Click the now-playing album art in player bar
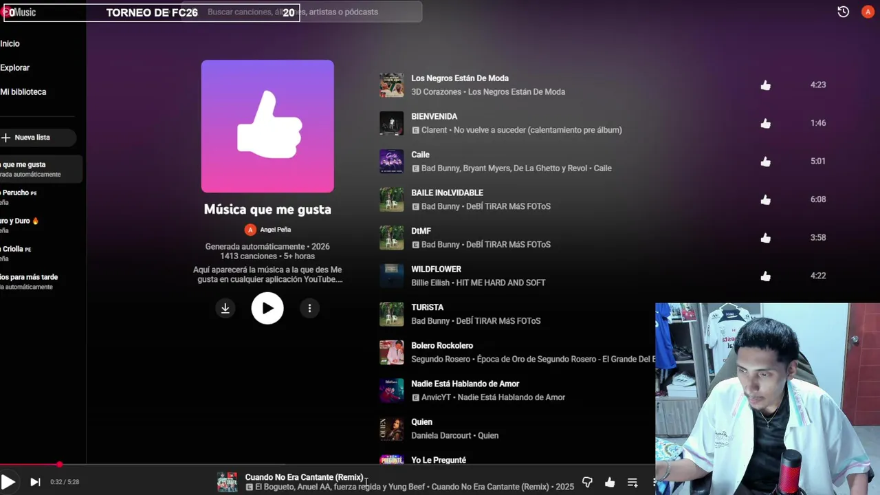This screenshot has width=880, height=495. [x=228, y=482]
